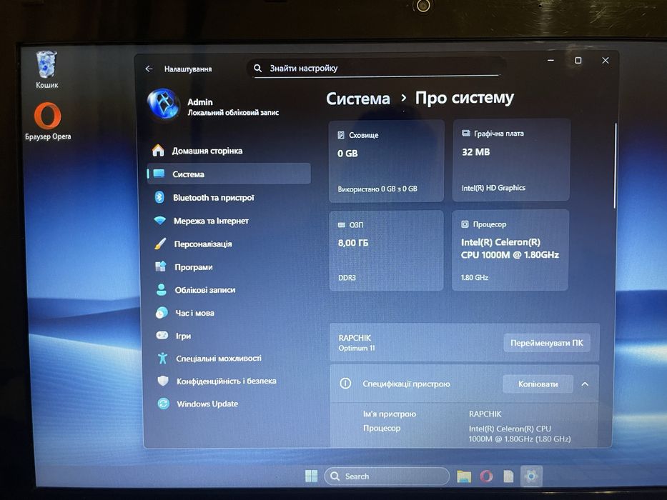The height and width of the screenshot is (500, 667).
Task: Click the person icon for Облікові записи
Action: (162, 289)
